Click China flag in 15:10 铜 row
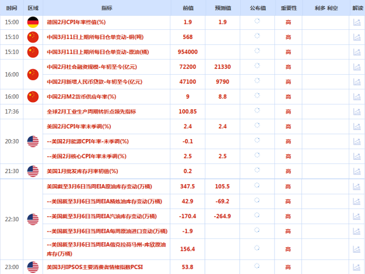 (x=33, y=37)
